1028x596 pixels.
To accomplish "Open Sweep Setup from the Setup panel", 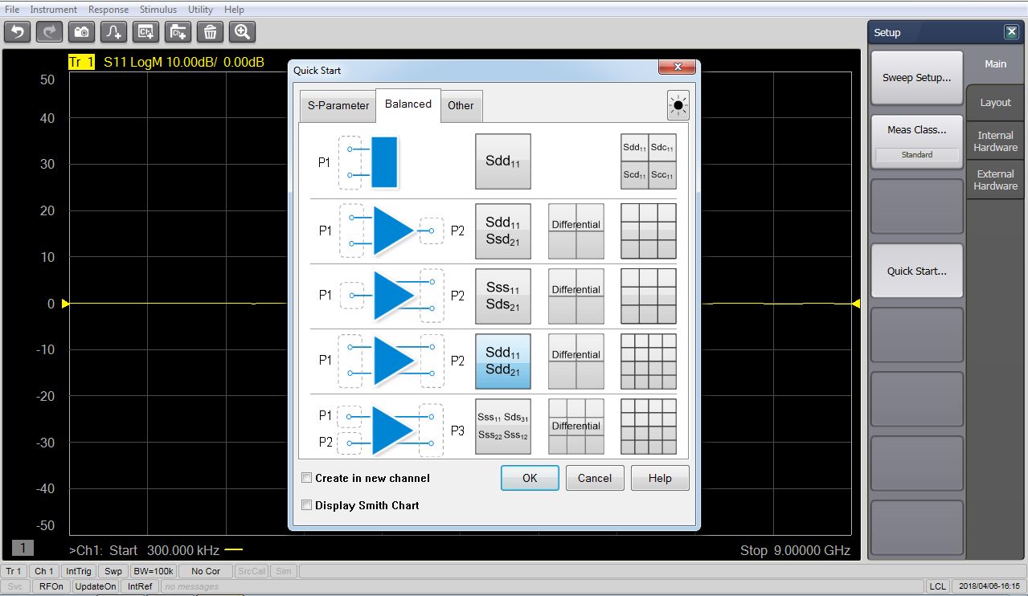I will (x=916, y=78).
